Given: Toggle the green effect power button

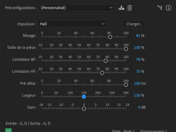Looking at the screenshot, I should [x=8, y=130].
